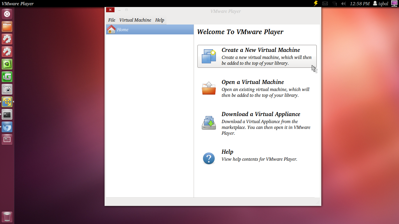
Task: Open the File menu
Action: (112, 20)
